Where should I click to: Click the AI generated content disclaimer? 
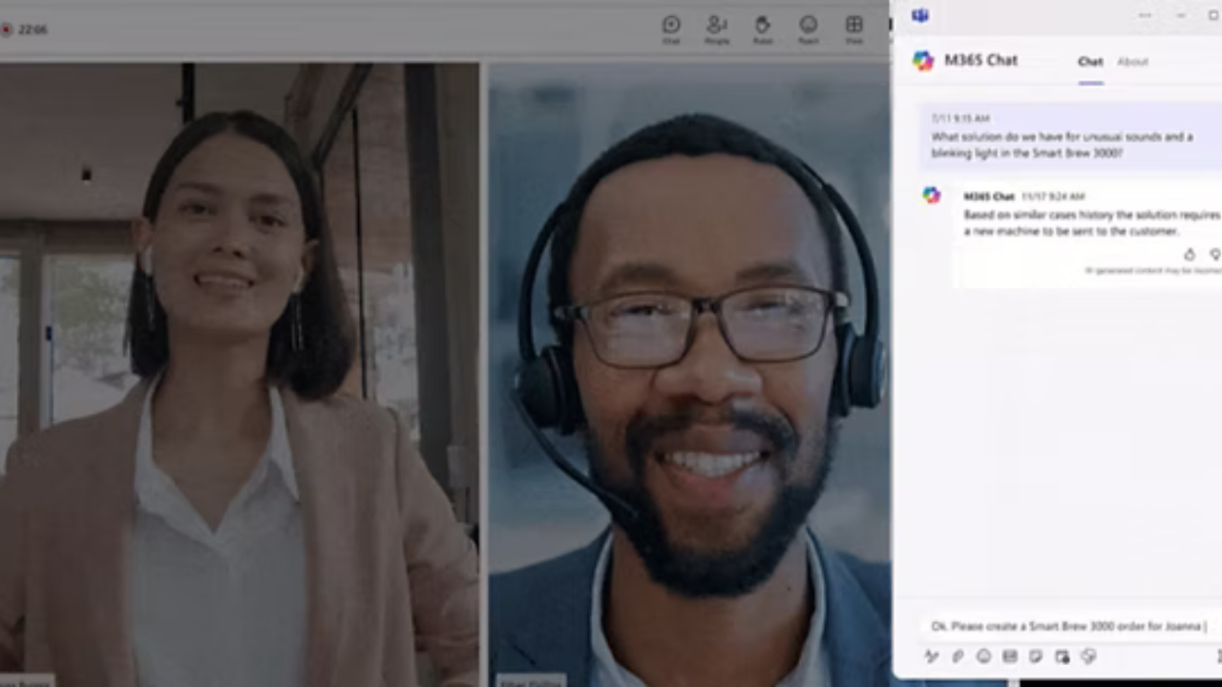coord(1153,271)
